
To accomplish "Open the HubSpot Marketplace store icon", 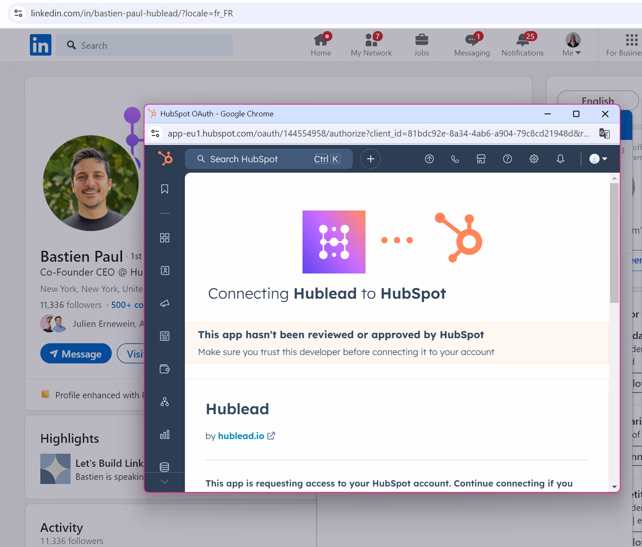I will click(481, 159).
